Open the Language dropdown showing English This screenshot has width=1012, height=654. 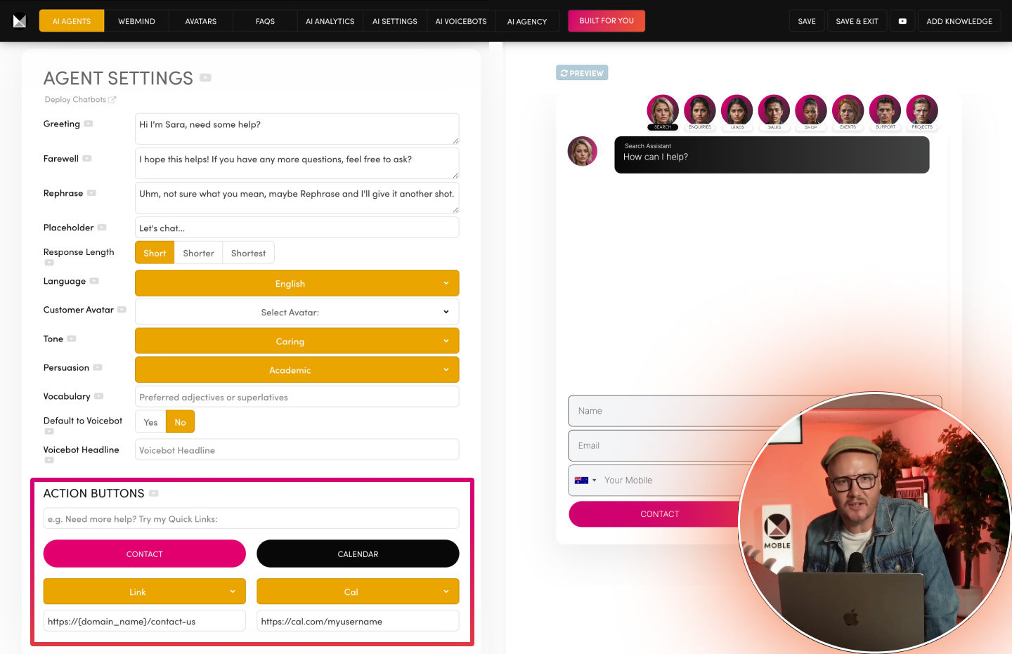[297, 283]
